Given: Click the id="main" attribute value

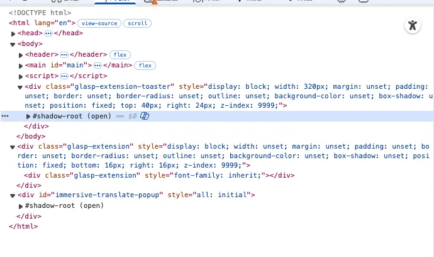Looking at the screenshot, I should 75,65.
